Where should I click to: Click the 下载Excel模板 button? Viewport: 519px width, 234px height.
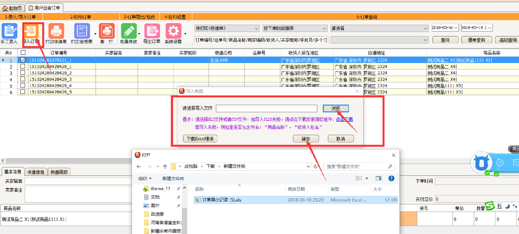(200, 139)
